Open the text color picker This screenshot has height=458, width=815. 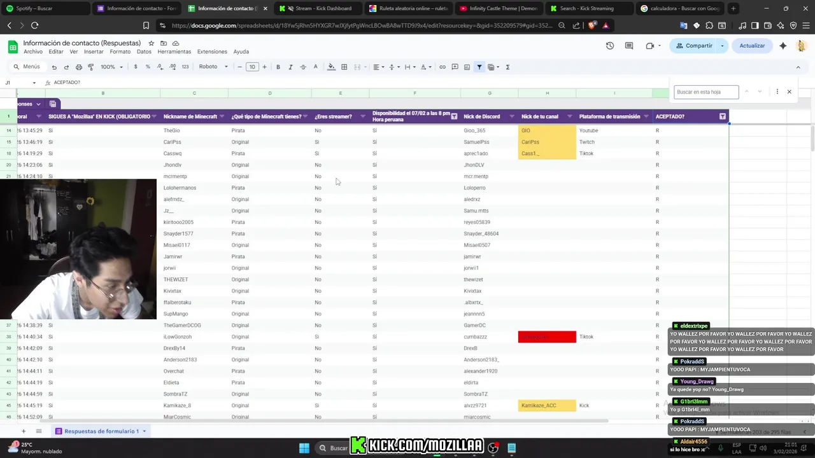click(x=315, y=67)
